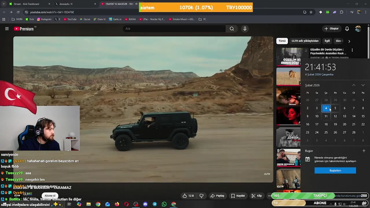
Task: Select February 14 in calendar
Action: point(354,116)
